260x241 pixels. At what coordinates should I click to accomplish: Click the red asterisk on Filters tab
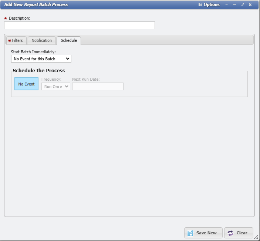pos(10,41)
